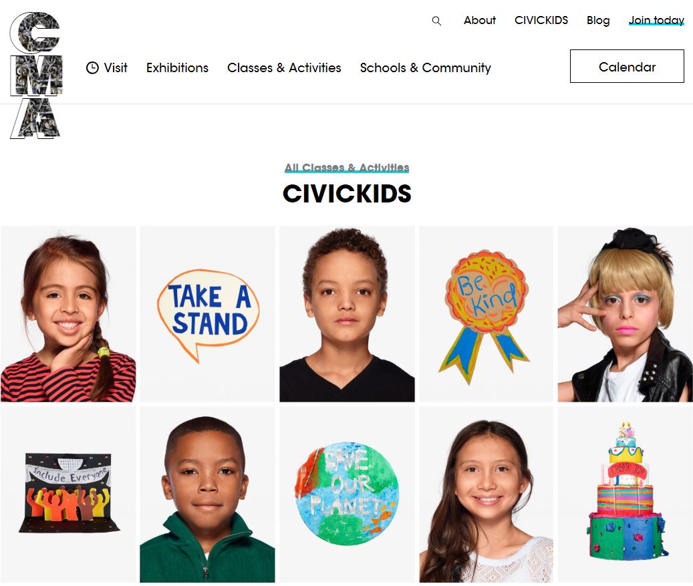Open the Include Everyone pop-up card tile
Image resolution: width=693 pixels, height=586 pixels.
[68, 494]
